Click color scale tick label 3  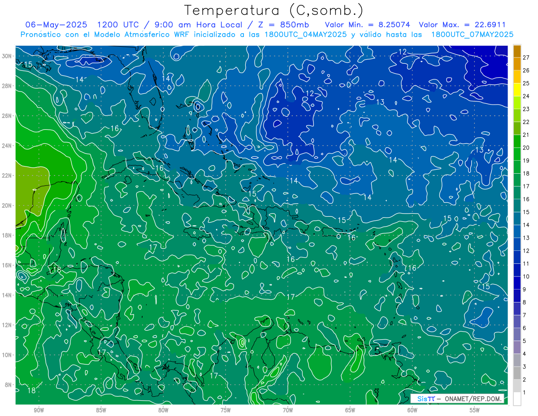525,367
